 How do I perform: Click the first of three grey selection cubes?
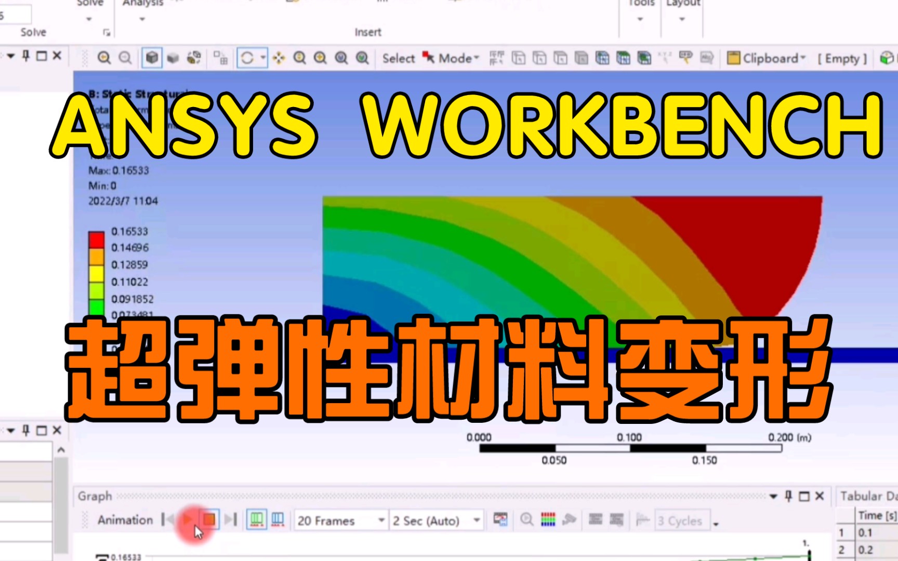[x=519, y=58]
